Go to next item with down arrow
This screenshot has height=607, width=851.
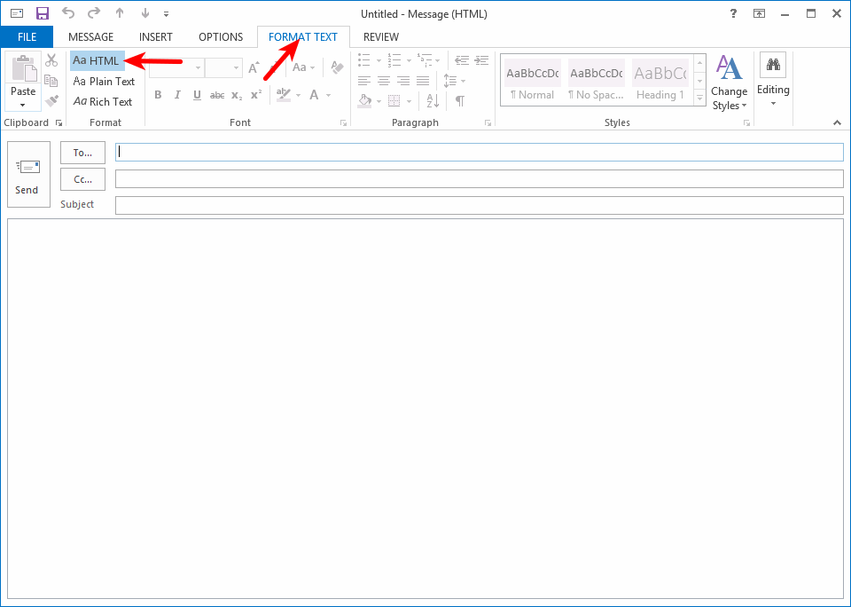[144, 13]
